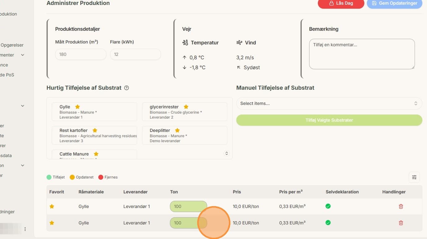The image size is (427, 239).
Task: Click the star on Rest kartofler card
Action: pos(95,130)
